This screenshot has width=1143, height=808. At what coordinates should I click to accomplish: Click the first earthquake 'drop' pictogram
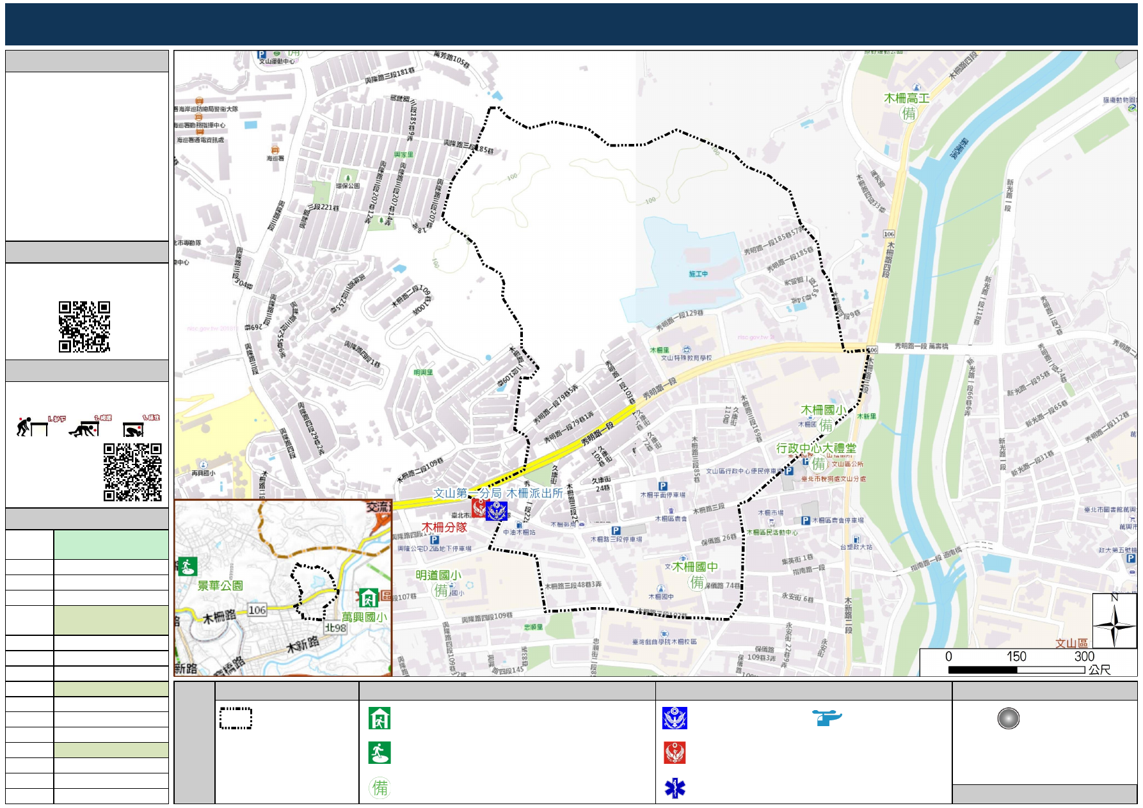point(32,427)
